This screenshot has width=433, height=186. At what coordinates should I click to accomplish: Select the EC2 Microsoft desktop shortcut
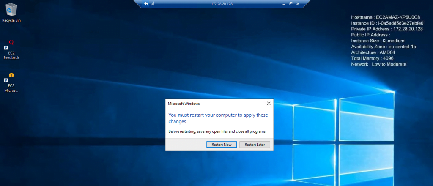pyautogui.click(x=11, y=82)
